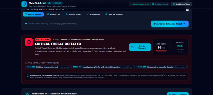
Task: Click the globe icon on Analyze URL
Action: click(48, 14)
